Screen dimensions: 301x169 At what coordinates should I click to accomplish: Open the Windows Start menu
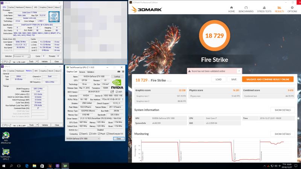(3, 166)
